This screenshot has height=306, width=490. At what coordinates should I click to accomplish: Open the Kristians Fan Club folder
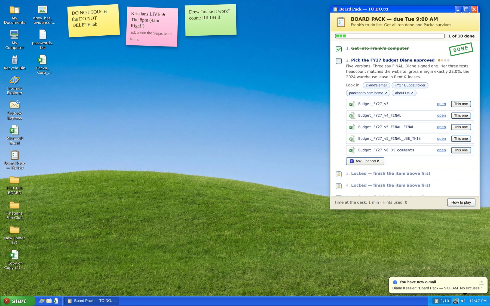click(14, 210)
